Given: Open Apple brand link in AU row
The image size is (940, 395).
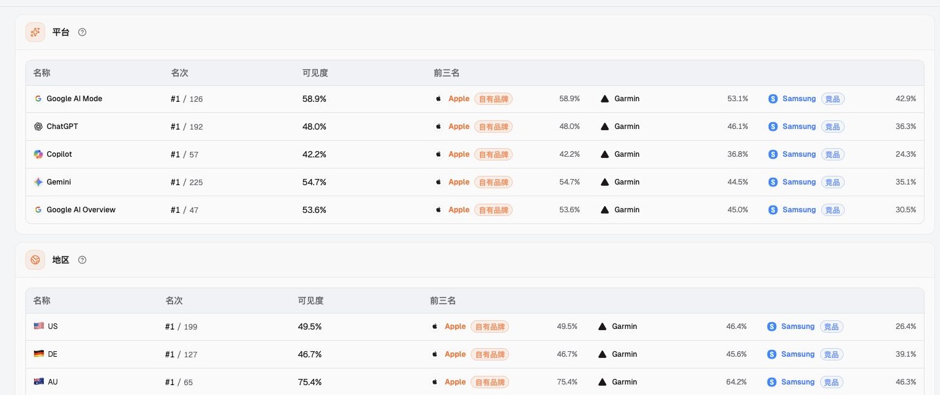Looking at the screenshot, I should (x=455, y=382).
